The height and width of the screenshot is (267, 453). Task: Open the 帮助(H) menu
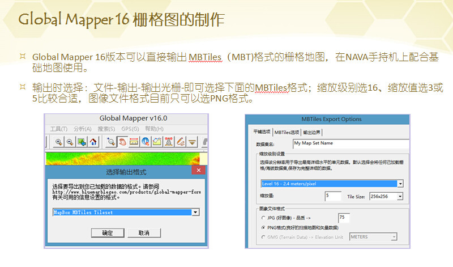154,129
